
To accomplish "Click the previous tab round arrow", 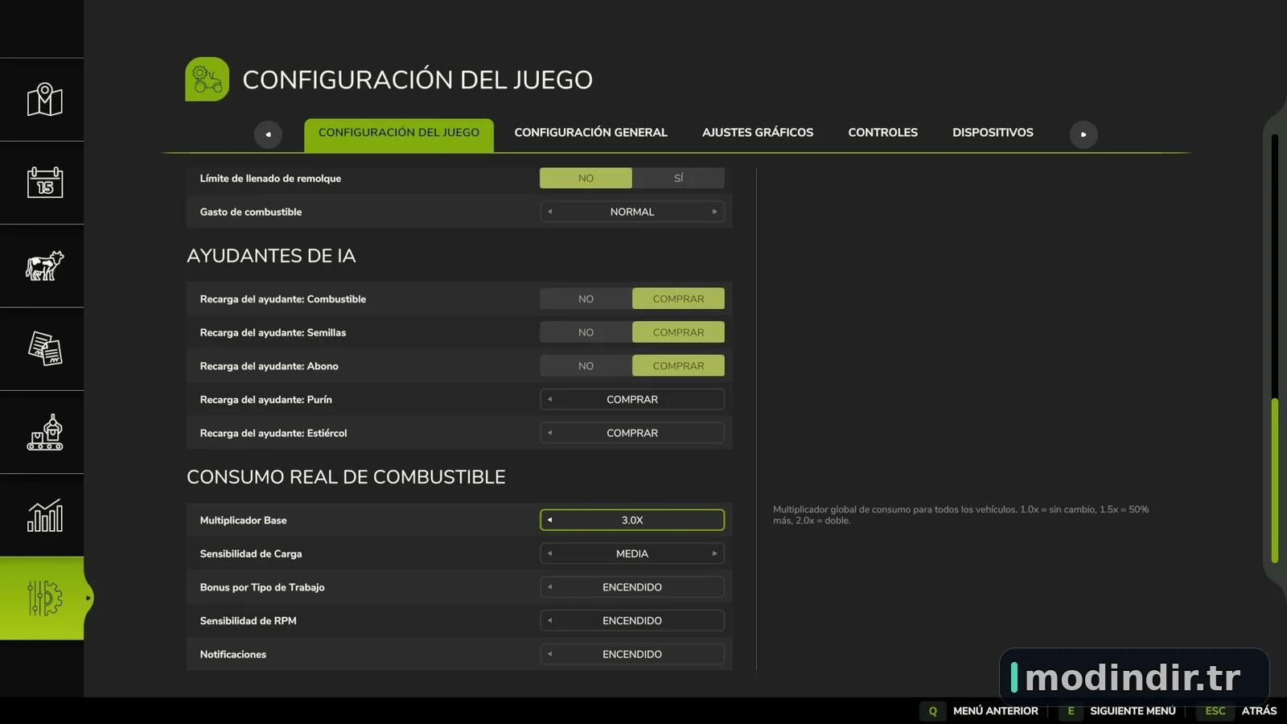I will (268, 134).
